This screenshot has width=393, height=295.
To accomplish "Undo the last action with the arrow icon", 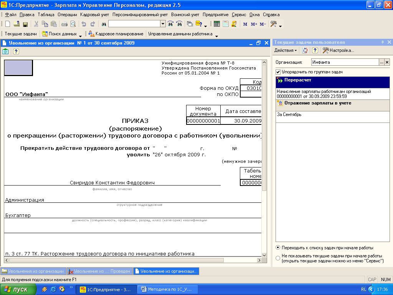I will [84, 24].
